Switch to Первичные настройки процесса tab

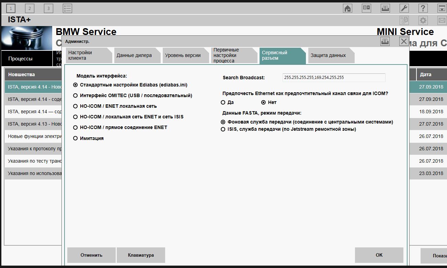click(x=234, y=55)
